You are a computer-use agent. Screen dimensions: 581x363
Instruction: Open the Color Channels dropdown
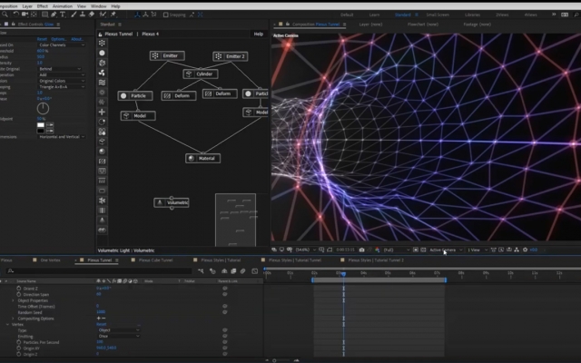click(62, 44)
